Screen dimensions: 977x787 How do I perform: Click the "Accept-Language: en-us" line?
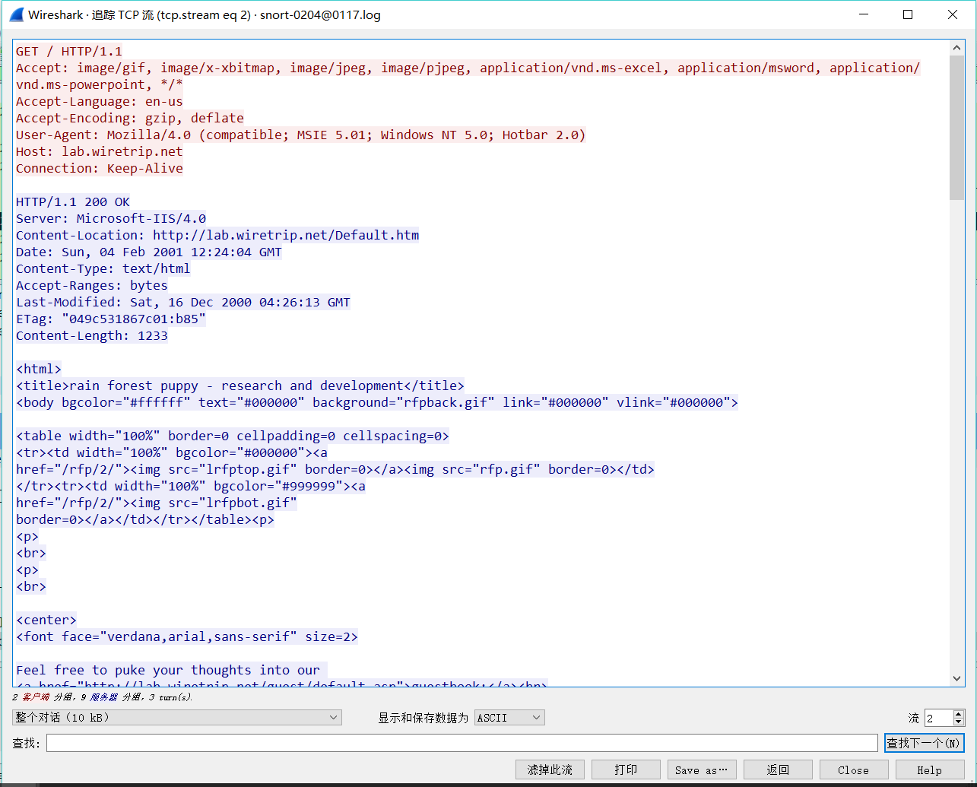click(100, 101)
